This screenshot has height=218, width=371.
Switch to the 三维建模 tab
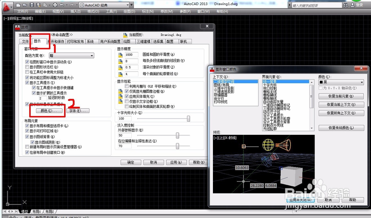pos(144,42)
